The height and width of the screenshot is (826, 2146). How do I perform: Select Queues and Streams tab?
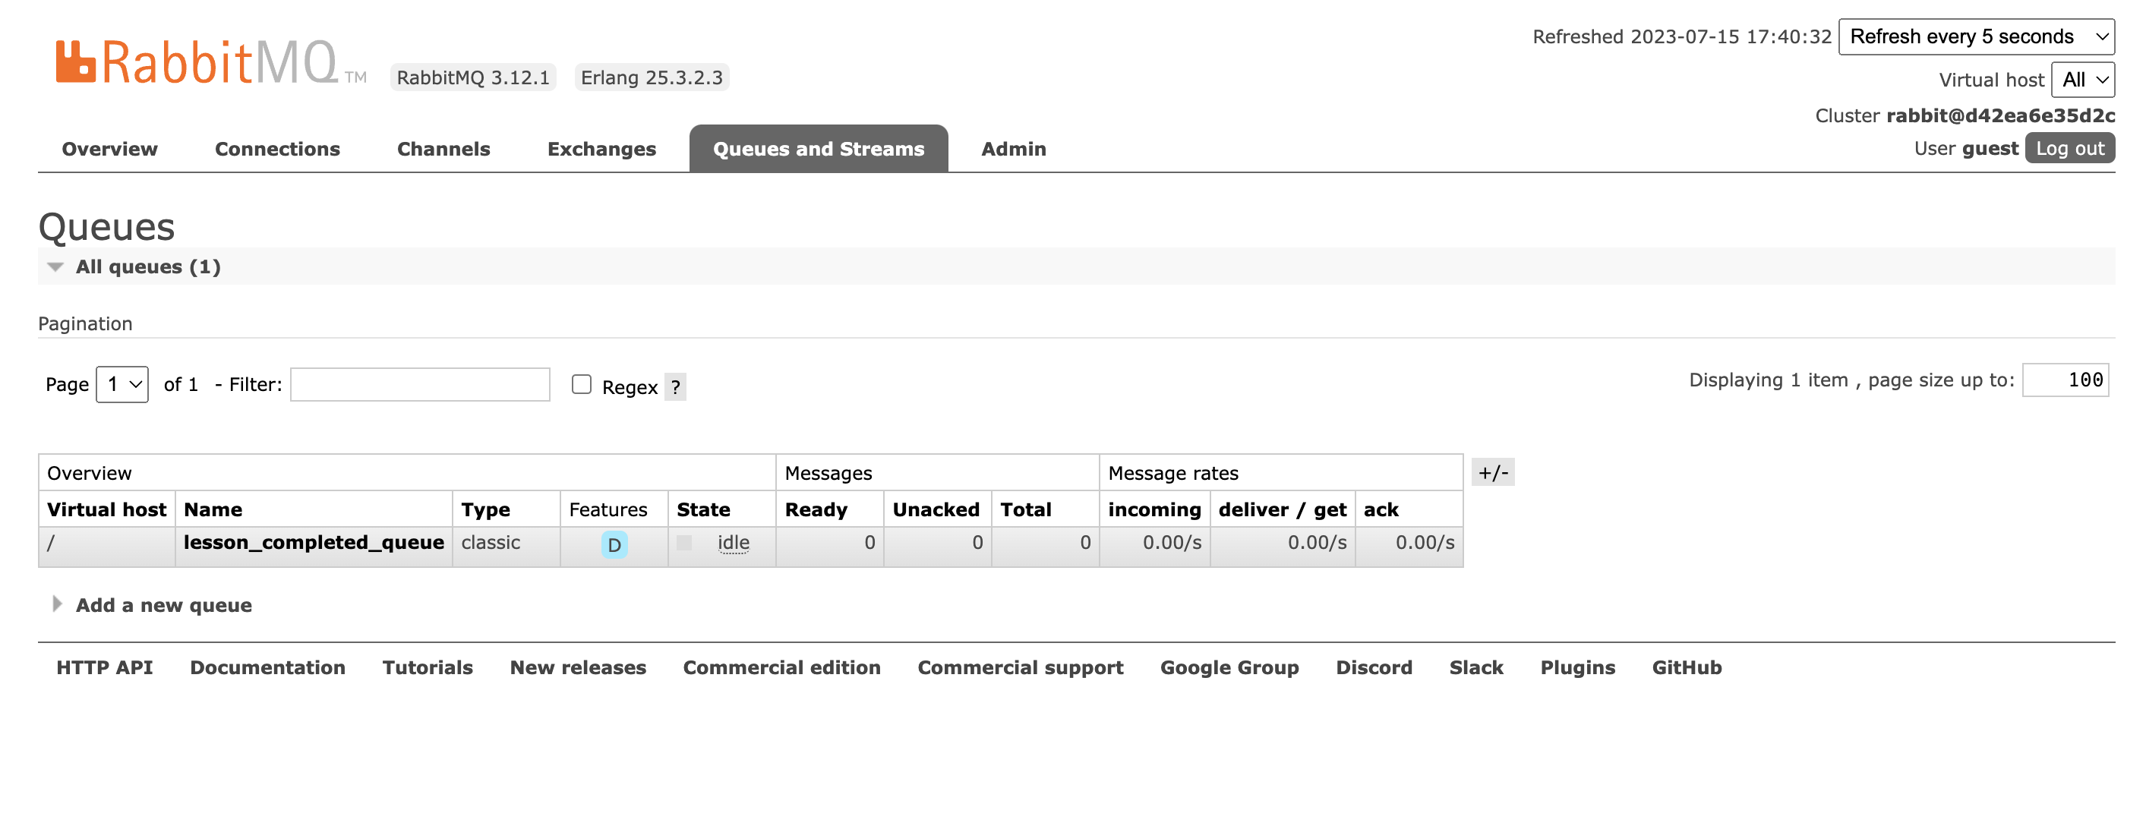[x=818, y=149]
